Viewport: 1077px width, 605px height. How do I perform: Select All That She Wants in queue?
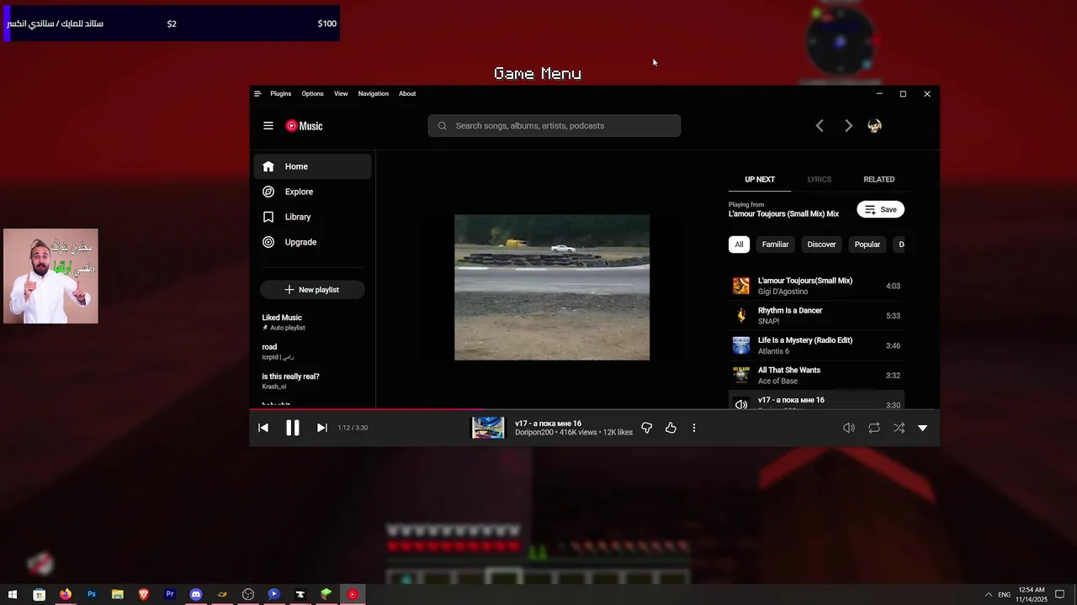point(816,376)
